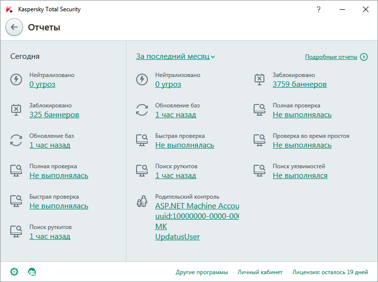Screen dimensions: 378x282
Task: Go back using the arrow button
Action: (x=14, y=27)
